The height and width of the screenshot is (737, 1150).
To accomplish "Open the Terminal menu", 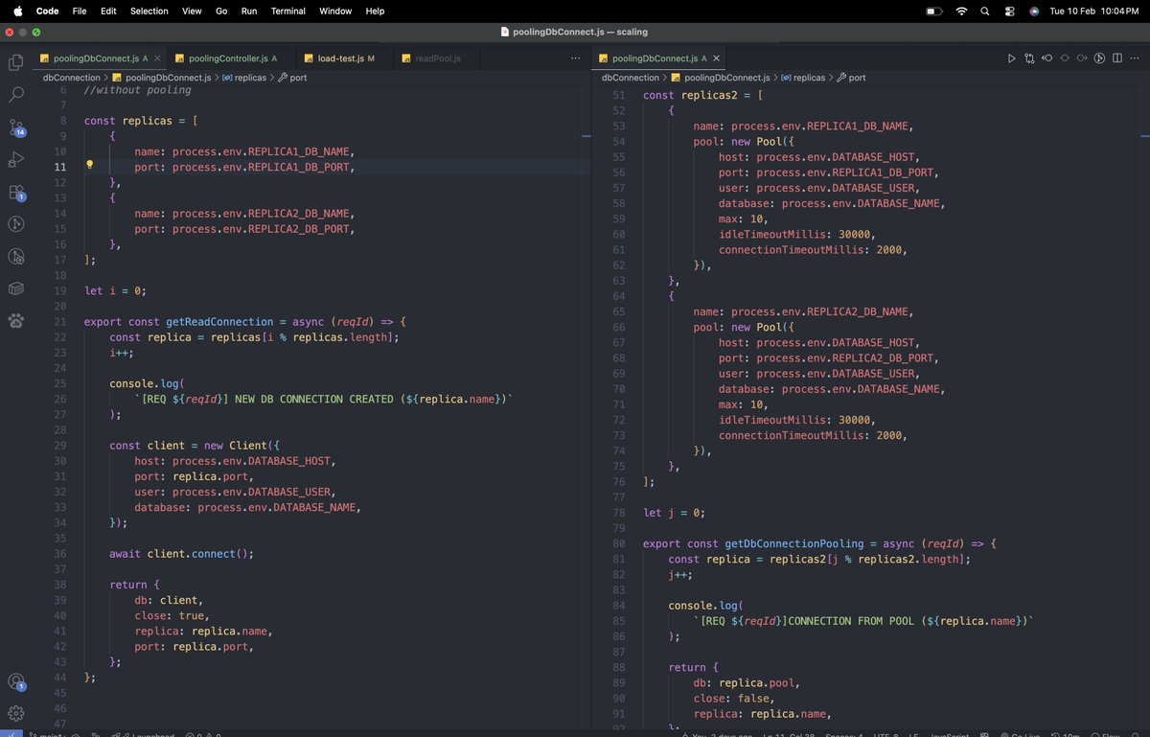I will coord(288,11).
